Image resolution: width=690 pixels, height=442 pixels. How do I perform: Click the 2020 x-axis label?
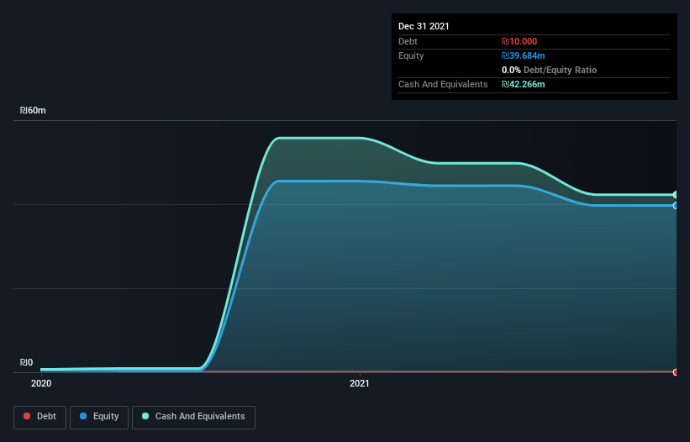(x=41, y=383)
